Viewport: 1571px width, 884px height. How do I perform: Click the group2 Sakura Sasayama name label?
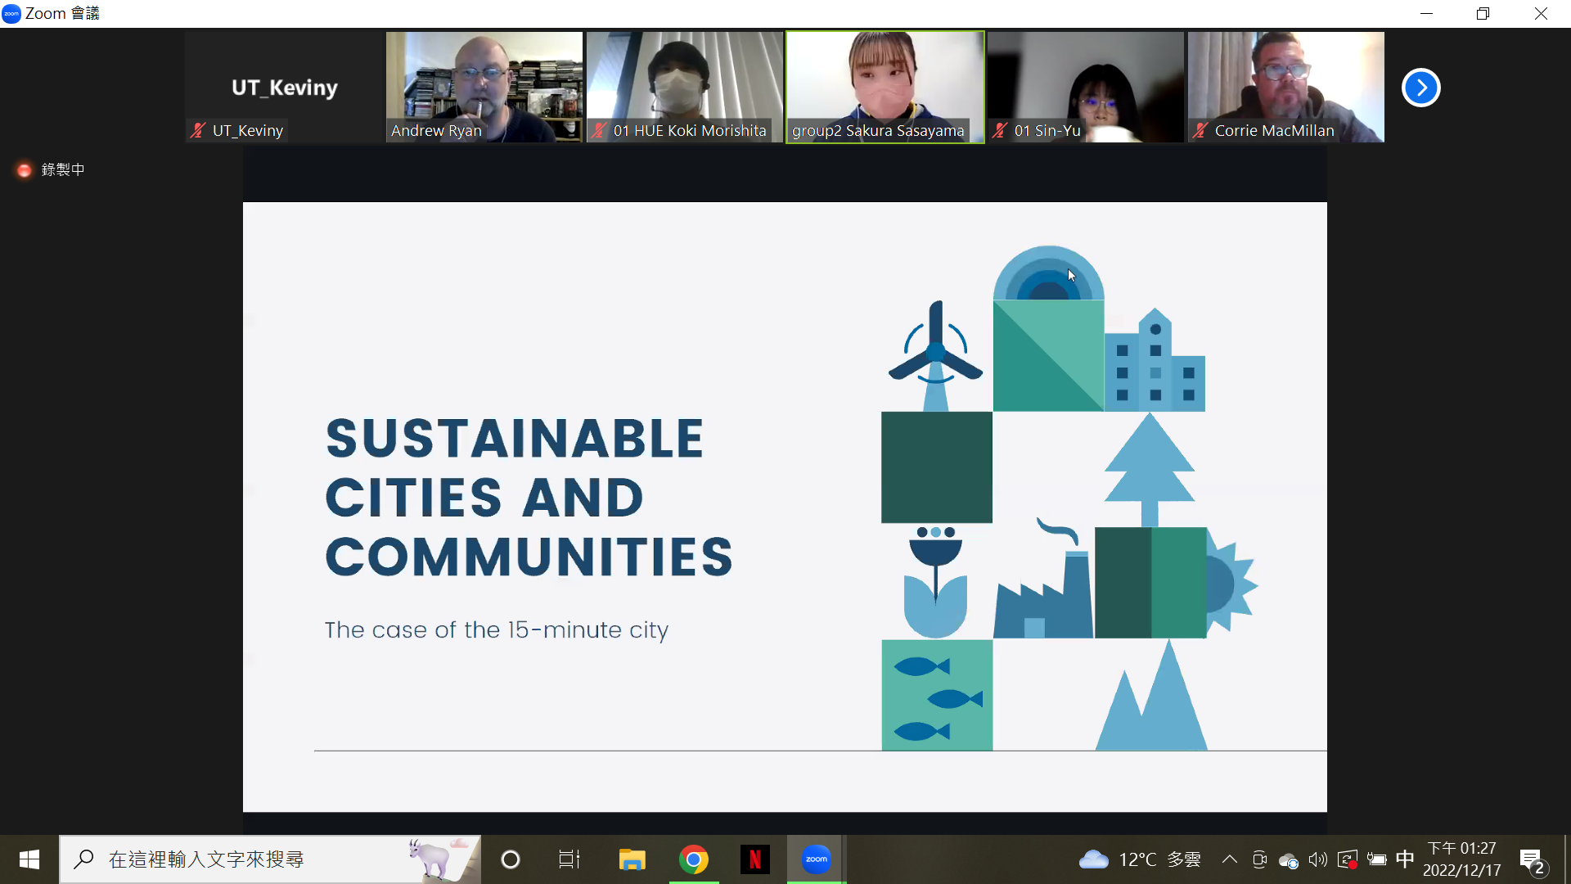pyautogui.click(x=878, y=130)
